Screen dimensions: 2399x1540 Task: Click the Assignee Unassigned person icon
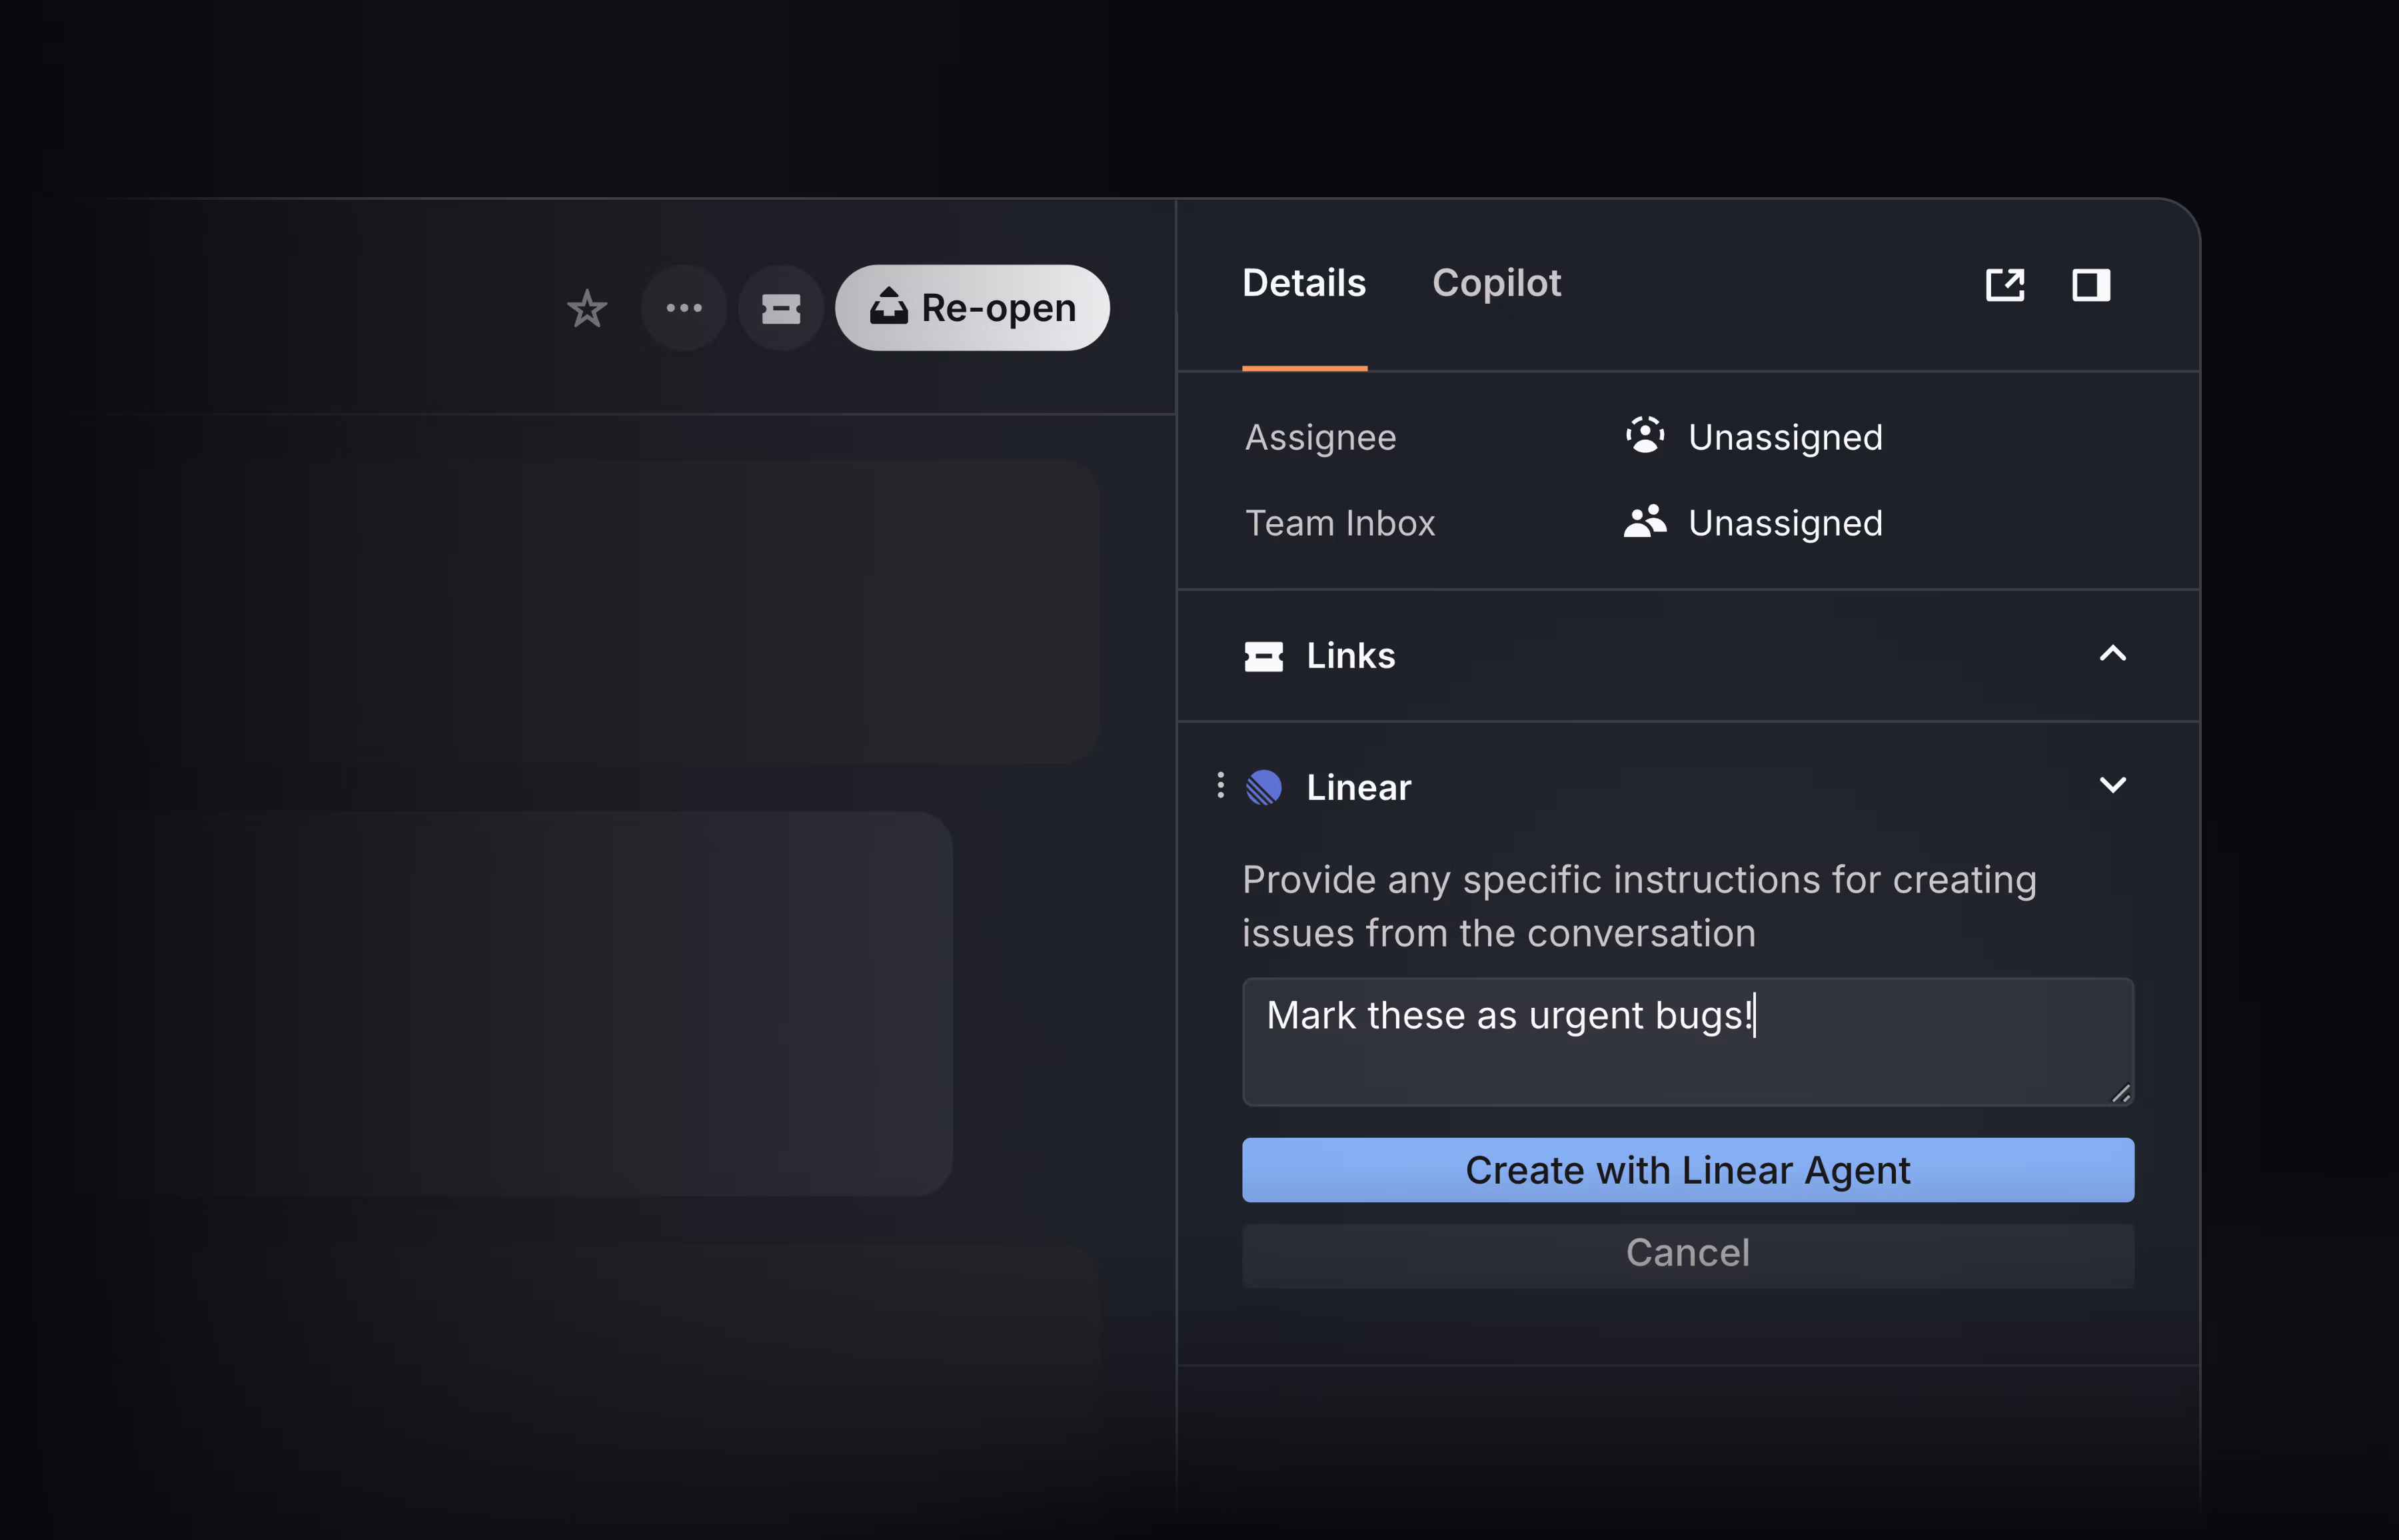[x=1646, y=436]
